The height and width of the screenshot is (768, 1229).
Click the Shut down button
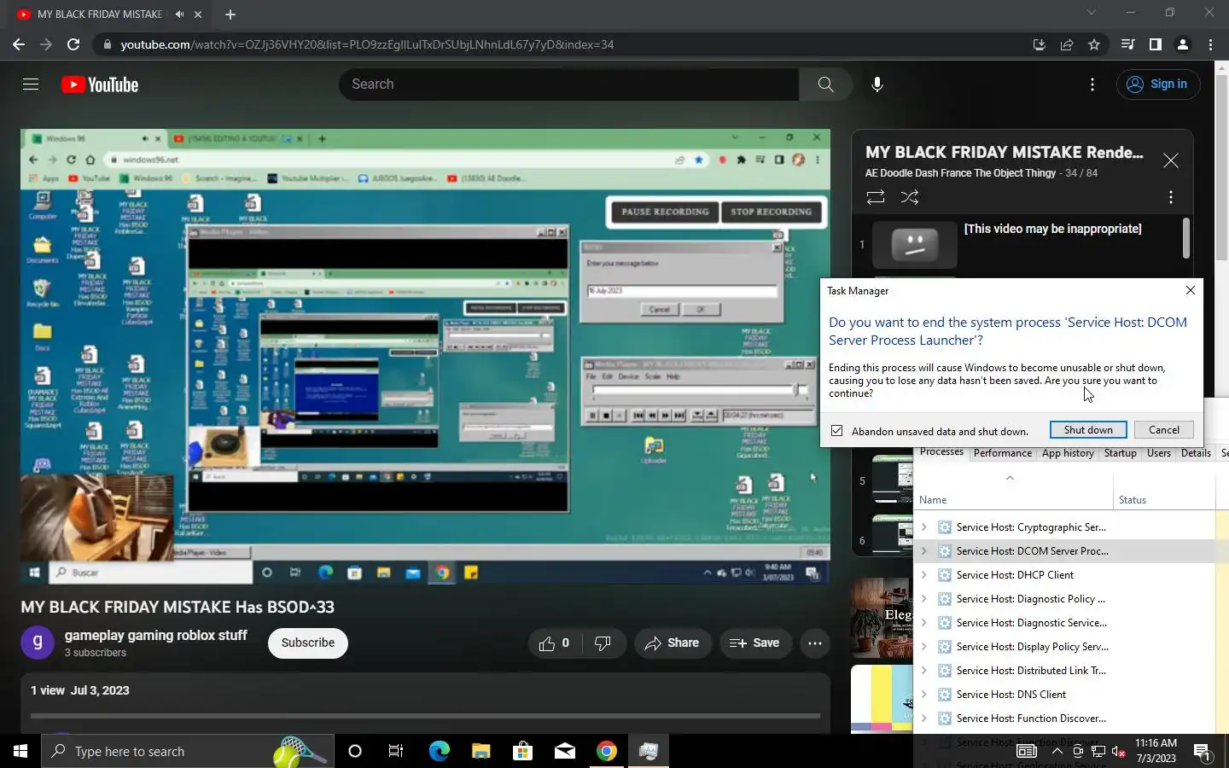pos(1088,430)
